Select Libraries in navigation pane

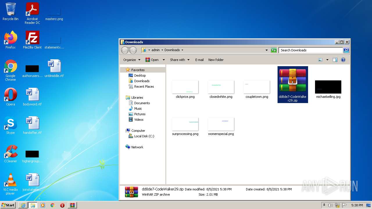(137, 98)
